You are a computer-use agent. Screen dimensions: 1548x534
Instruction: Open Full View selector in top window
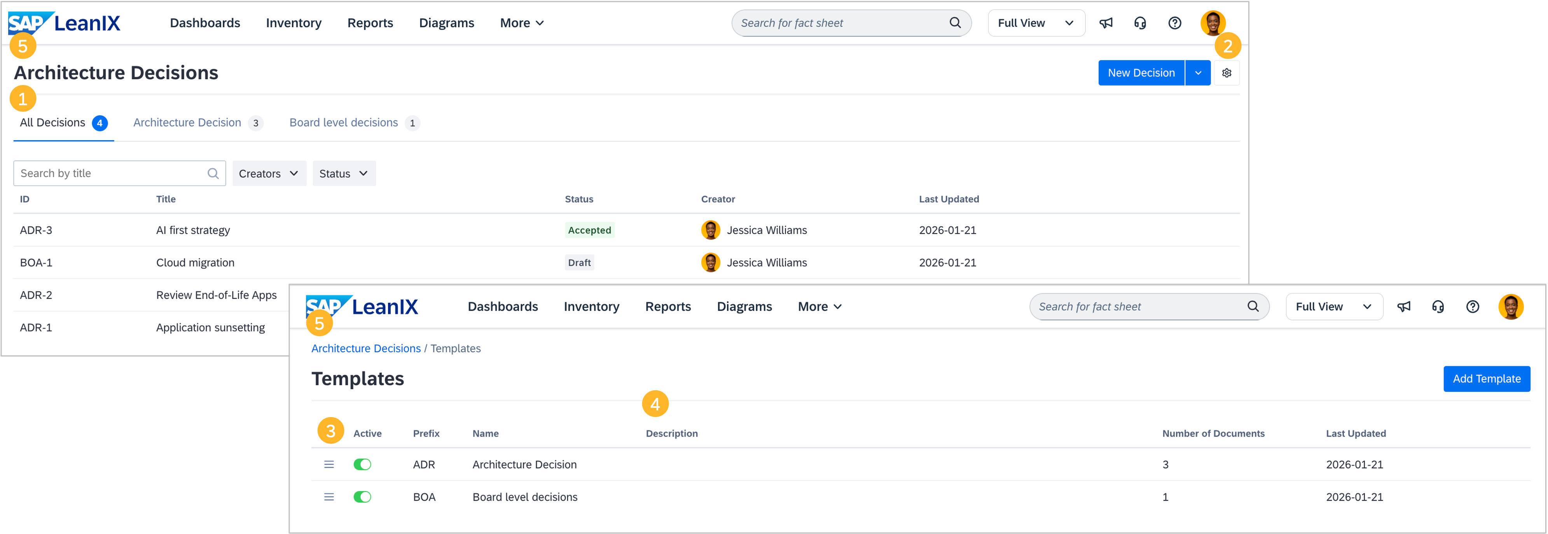coord(1035,23)
